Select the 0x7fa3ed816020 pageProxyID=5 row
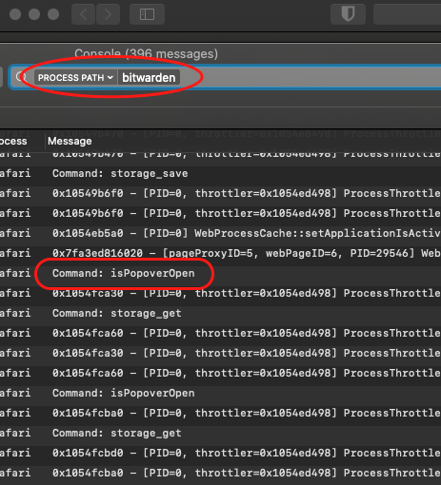The height and width of the screenshot is (485, 441). [220, 253]
